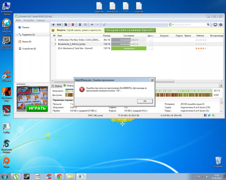
Task: Select the CCleaner desktop shortcut
Action: coord(6,76)
